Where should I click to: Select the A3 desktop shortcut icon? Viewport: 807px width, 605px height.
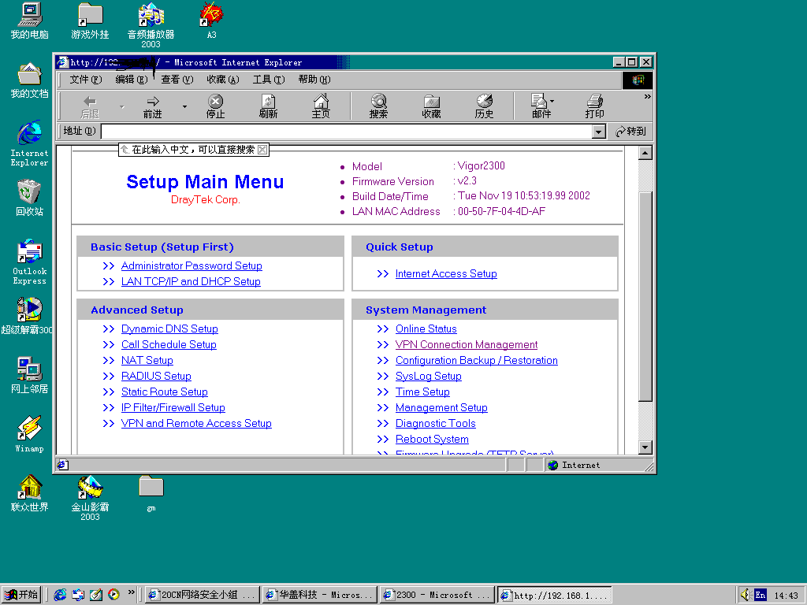tap(211, 21)
